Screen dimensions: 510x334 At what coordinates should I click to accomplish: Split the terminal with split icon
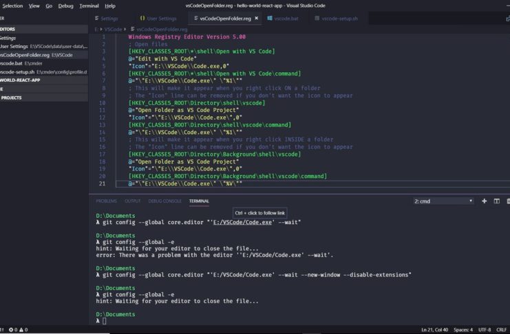pyautogui.click(x=497, y=201)
